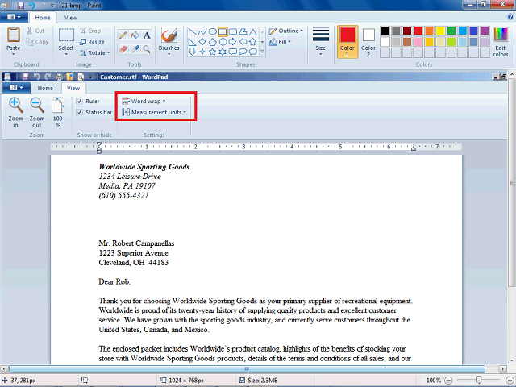516x387 pixels.
Task: Click Undo icon in Paint title bar
Action: click(31, 6)
